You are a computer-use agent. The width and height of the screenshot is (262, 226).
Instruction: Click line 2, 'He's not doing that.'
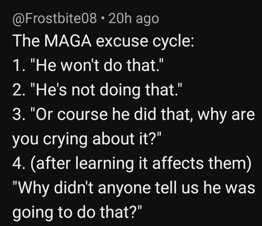coord(106,90)
